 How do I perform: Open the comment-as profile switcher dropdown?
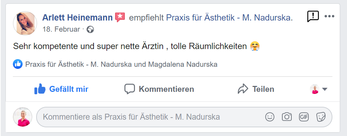[x=318, y=89]
